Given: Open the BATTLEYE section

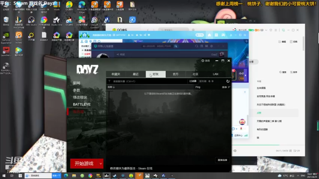Looking at the screenshot, I should [82, 104].
